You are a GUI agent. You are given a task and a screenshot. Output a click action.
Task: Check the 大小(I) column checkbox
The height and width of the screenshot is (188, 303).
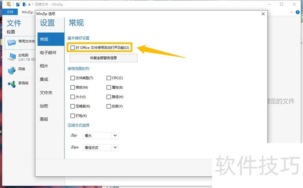(x=72, y=97)
